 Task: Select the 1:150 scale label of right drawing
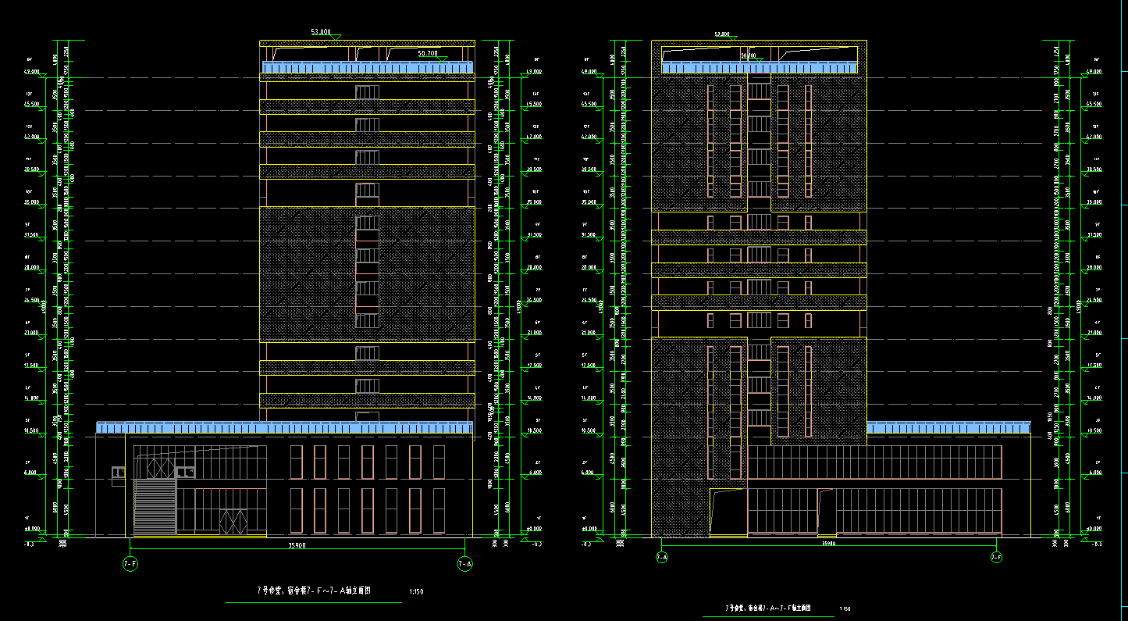845,609
